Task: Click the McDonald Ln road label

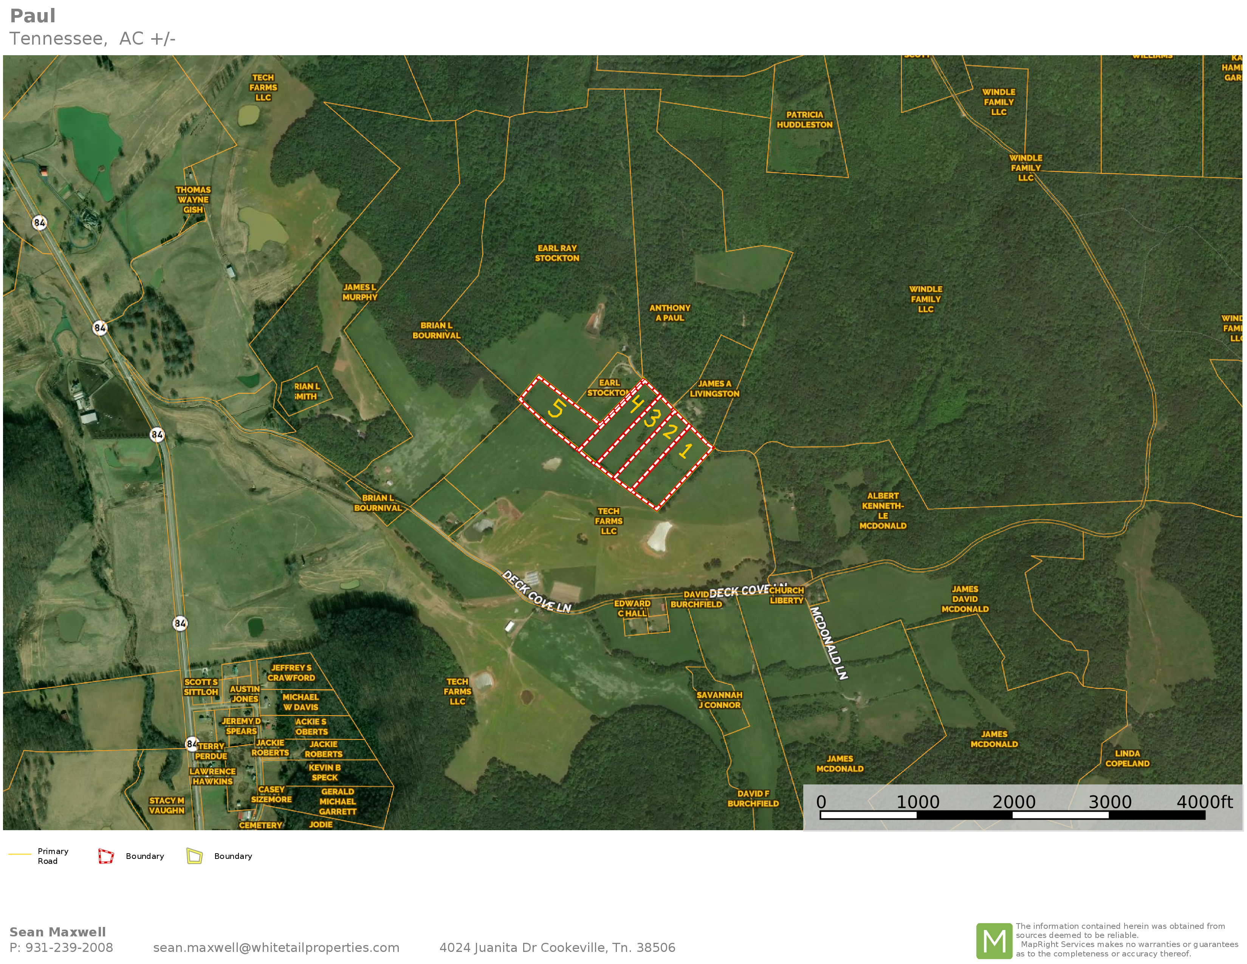Action: [x=828, y=643]
